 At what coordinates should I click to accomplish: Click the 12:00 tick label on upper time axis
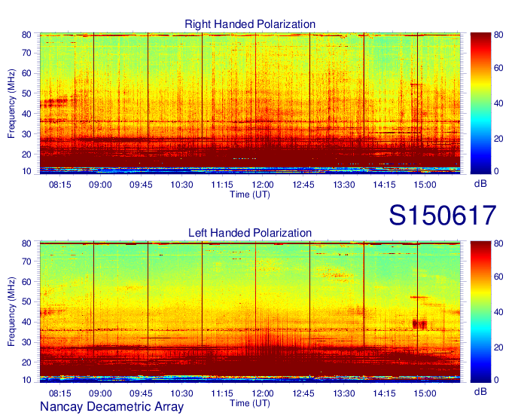click(263, 185)
